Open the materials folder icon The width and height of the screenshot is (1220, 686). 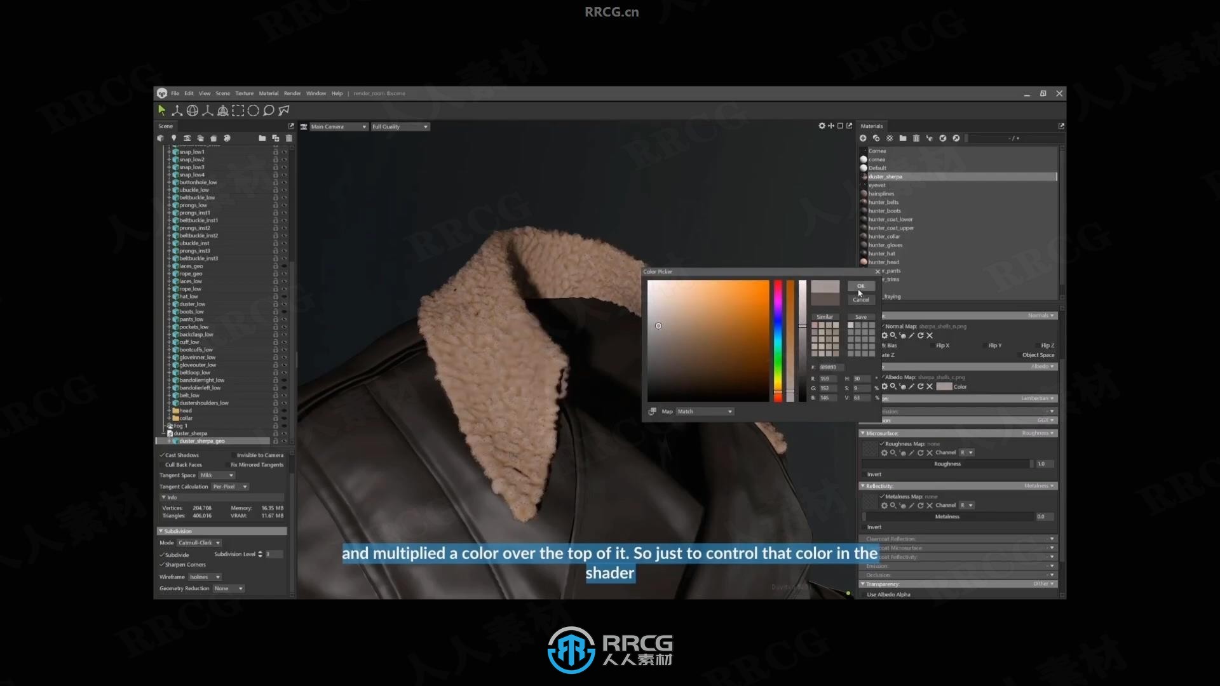902,138
